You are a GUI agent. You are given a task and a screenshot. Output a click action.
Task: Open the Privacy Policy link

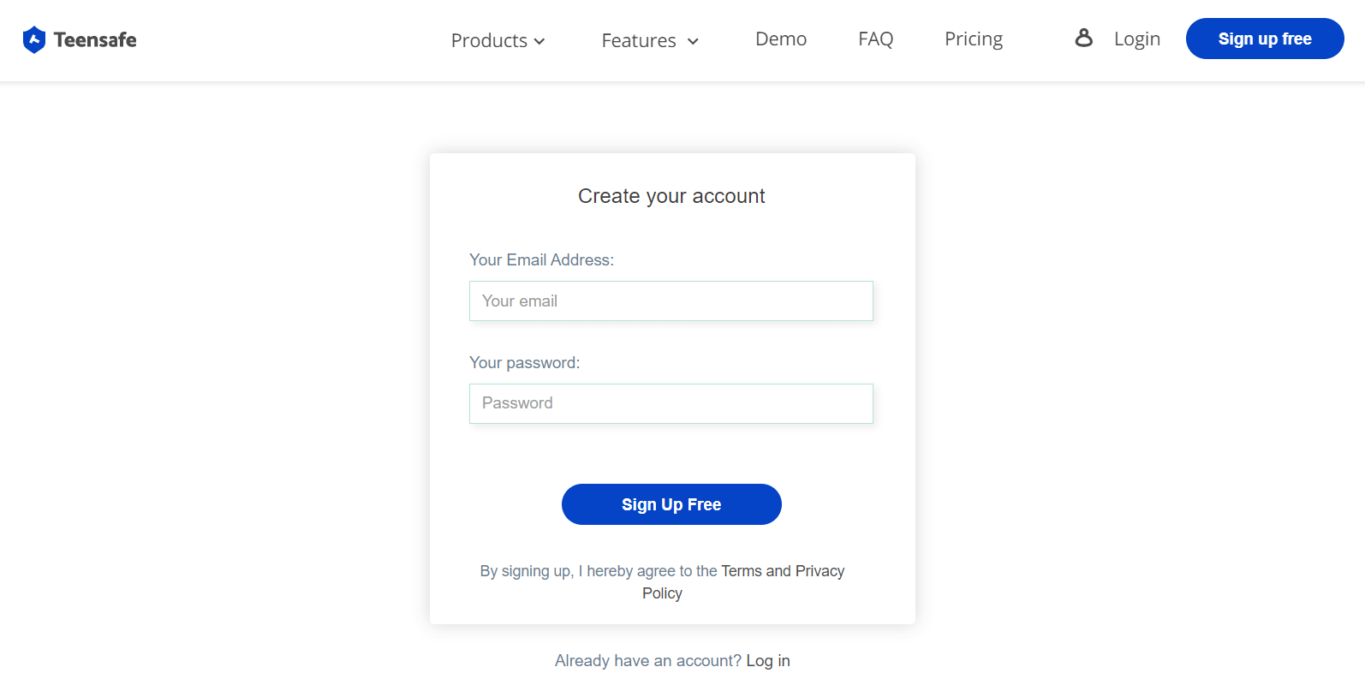click(x=820, y=571)
